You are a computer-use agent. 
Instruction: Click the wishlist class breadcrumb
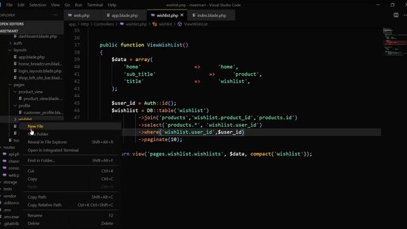coord(165,24)
